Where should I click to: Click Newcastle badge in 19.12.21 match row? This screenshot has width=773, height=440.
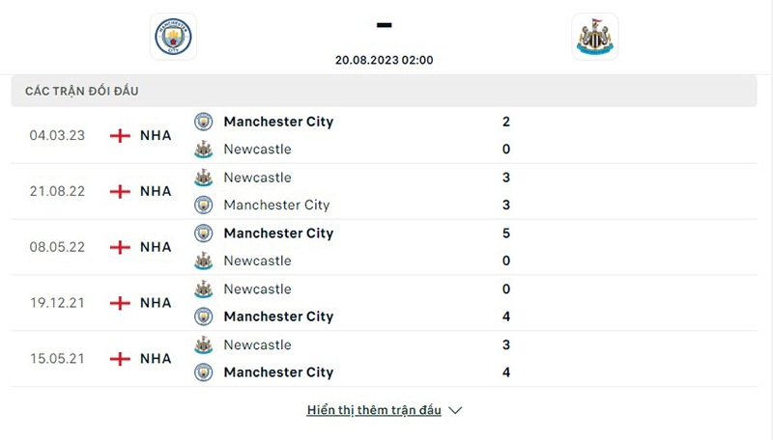(x=203, y=289)
